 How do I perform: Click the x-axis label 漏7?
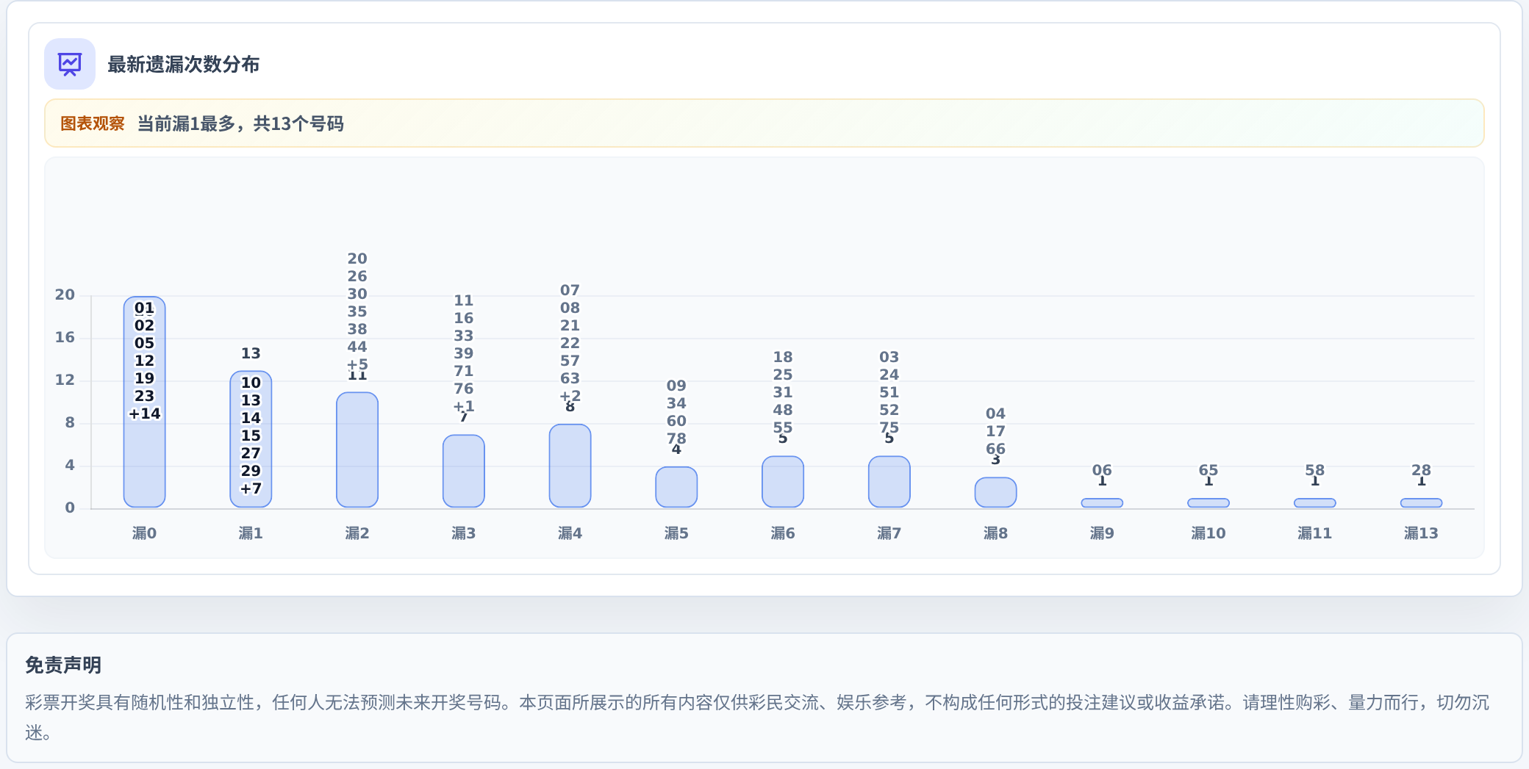[x=889, y=533]
